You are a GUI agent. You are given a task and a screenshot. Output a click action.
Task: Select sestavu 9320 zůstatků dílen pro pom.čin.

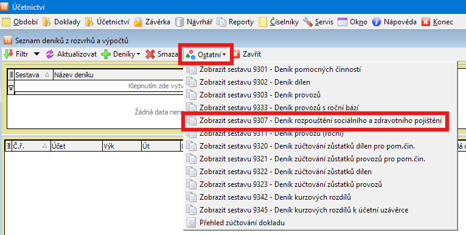[x=321, y=146]
